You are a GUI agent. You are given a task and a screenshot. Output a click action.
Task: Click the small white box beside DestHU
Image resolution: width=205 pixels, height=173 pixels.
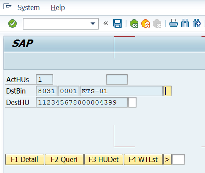point(133,102)
